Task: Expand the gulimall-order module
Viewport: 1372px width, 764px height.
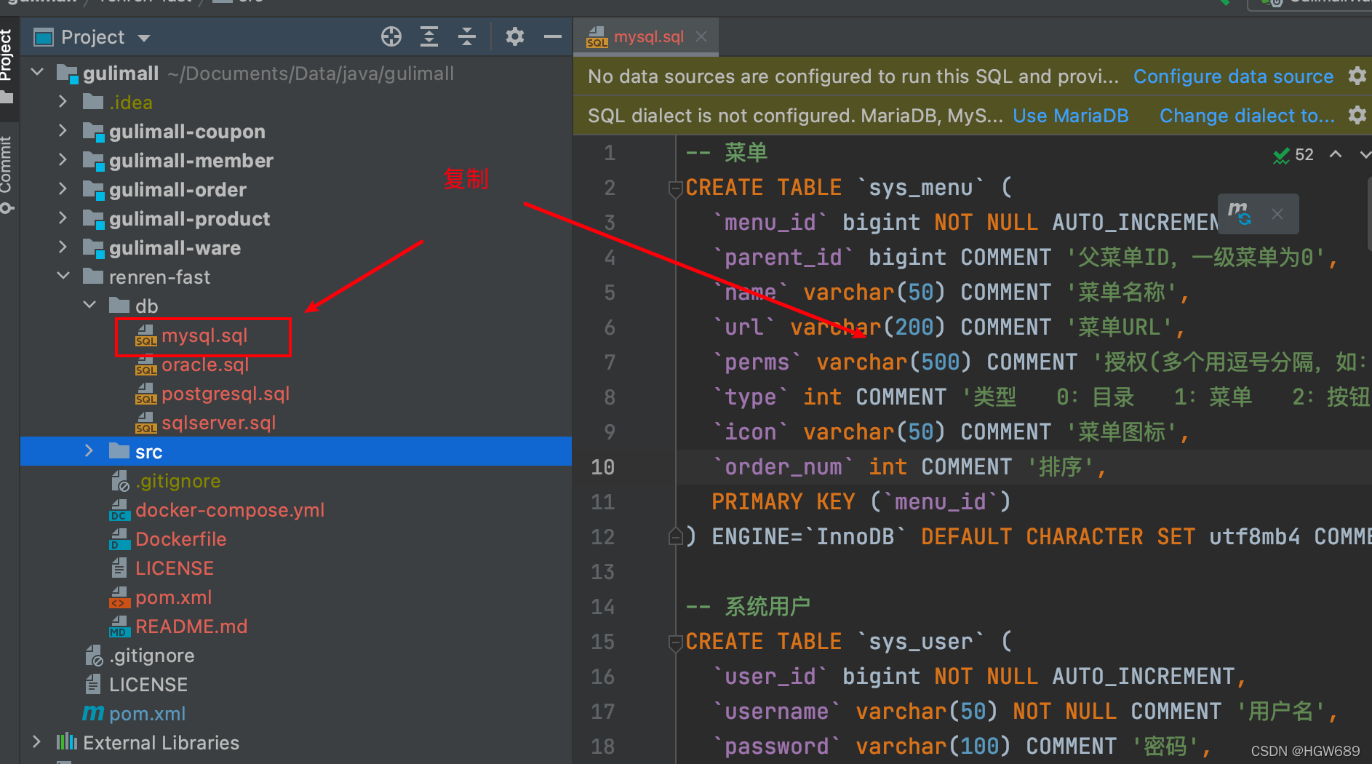Action: pyautogui.click(x=63, y=189)
